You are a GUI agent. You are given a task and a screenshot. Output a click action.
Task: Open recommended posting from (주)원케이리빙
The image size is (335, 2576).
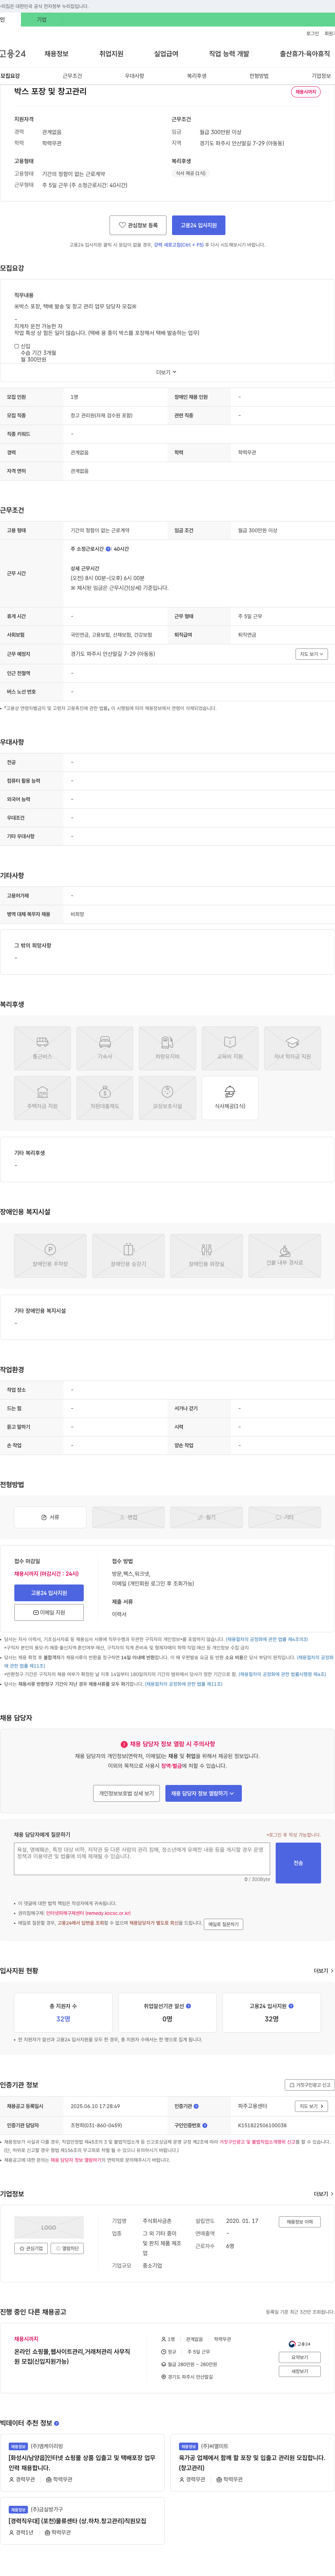[x=82, y=2462]
